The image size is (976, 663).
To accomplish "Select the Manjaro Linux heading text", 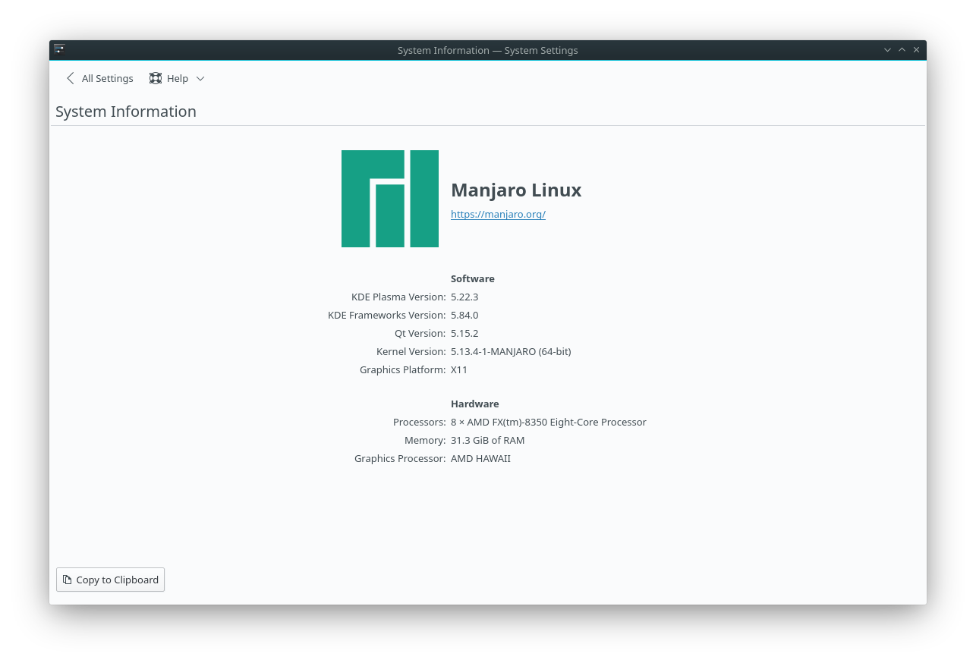I will pyautogui.click(x=516, y=190).
